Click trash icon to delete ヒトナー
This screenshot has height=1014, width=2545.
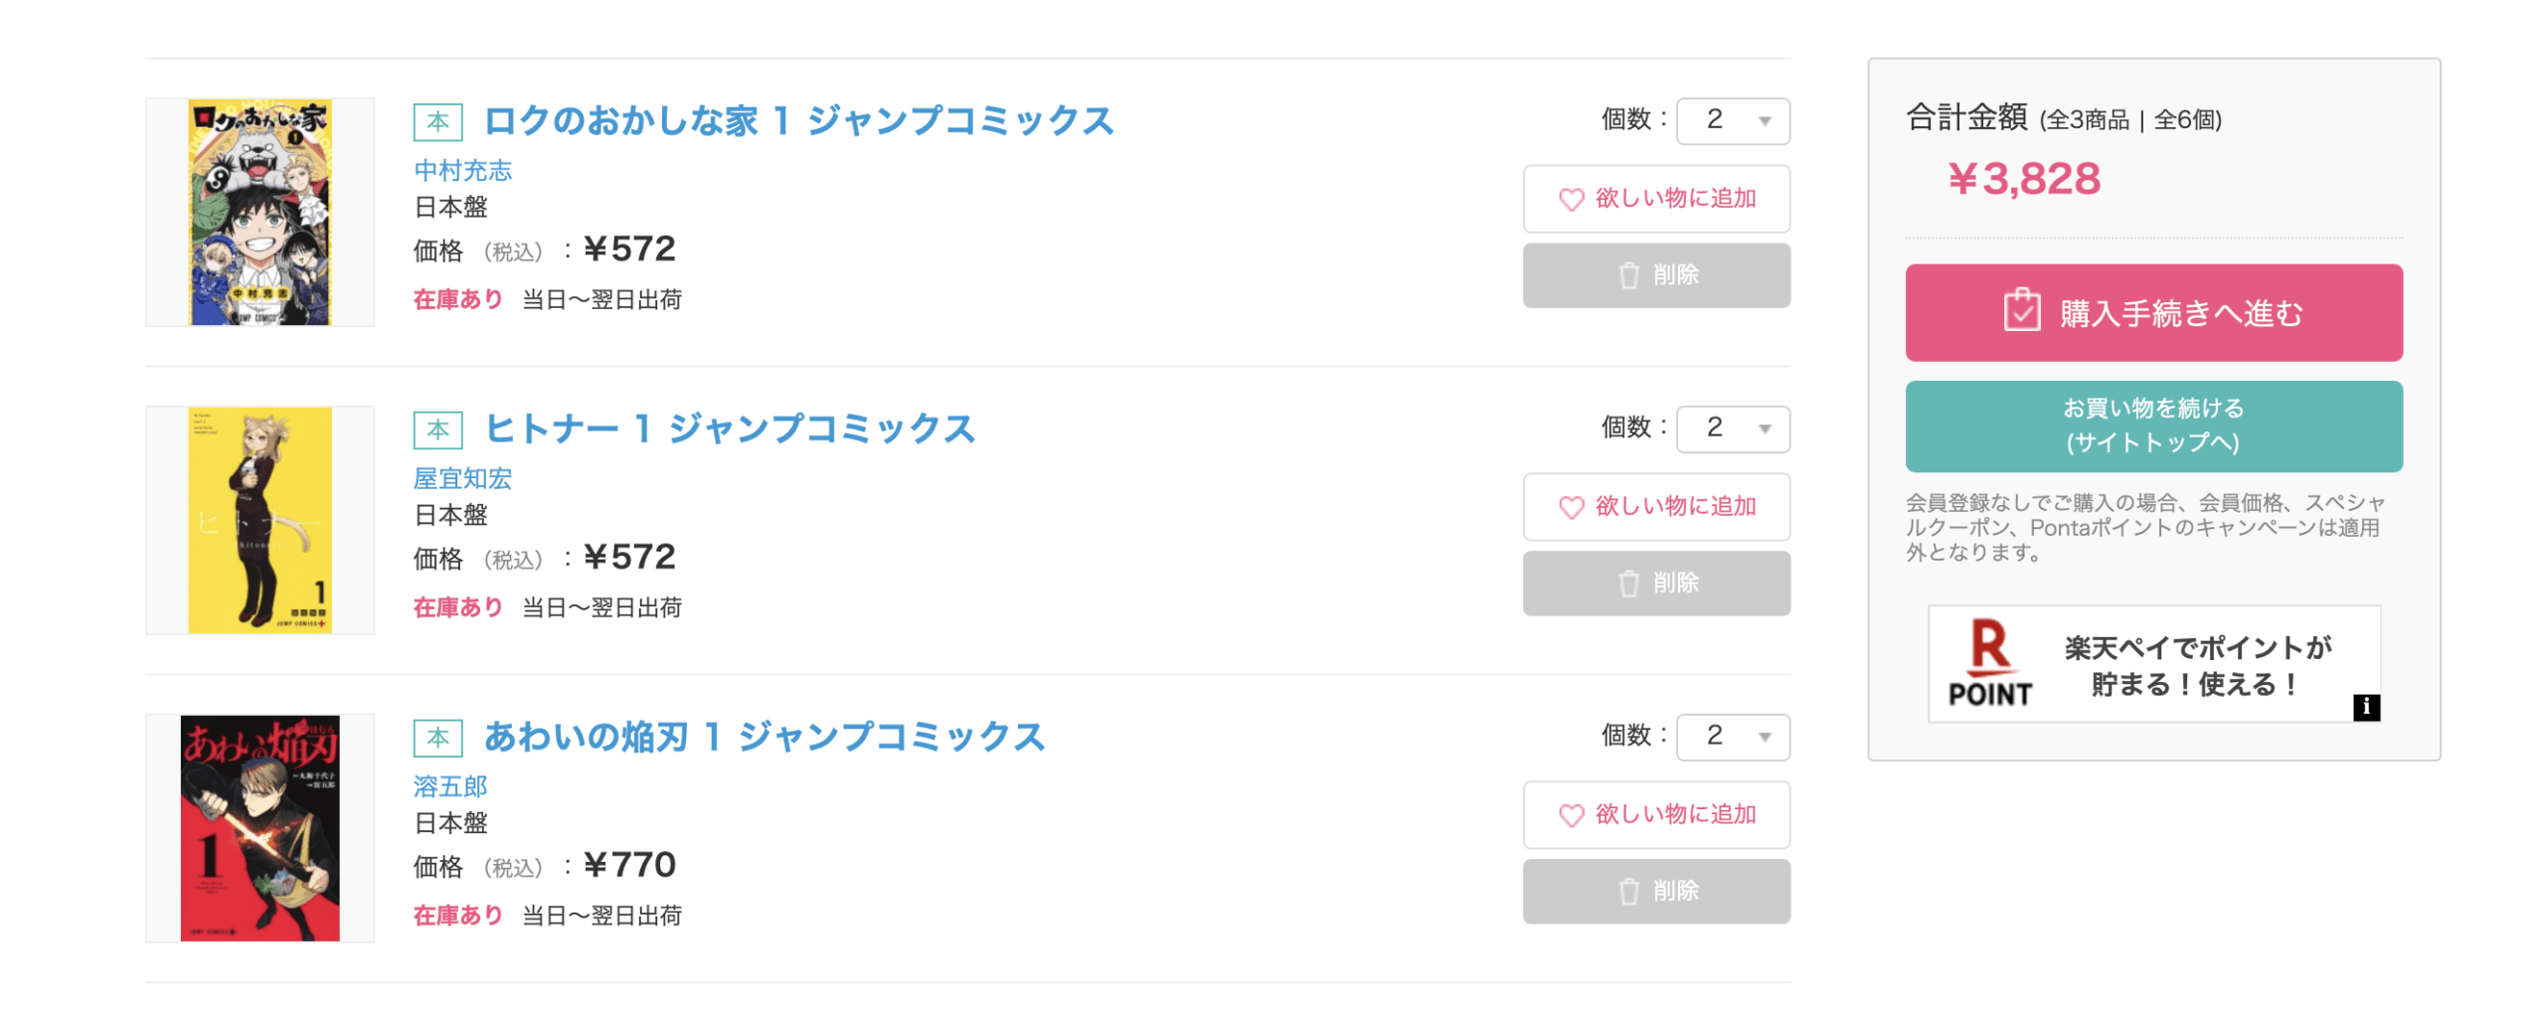click(x=1627, y=584)
